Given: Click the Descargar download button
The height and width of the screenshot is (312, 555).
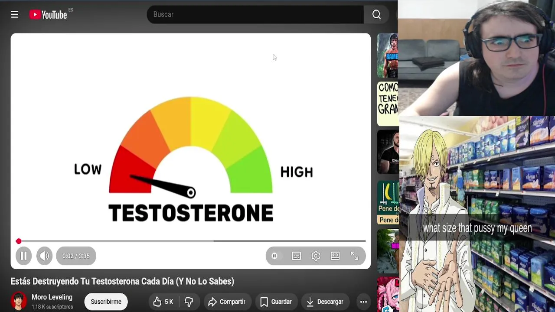Looking at the screenshot, I should click(x=325, y=302).
